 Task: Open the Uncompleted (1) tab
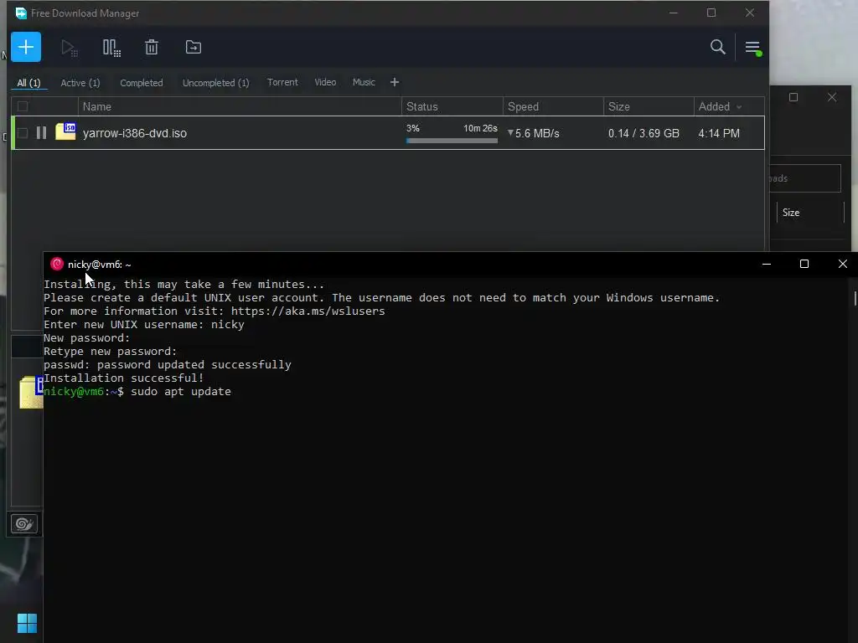tap(215, 83)
